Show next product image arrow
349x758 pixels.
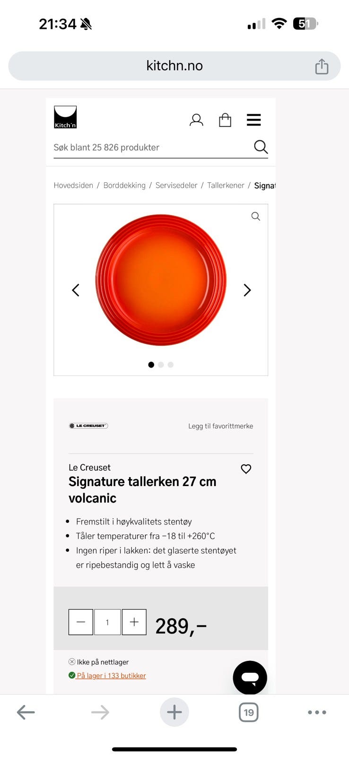(x=247, y=290)
